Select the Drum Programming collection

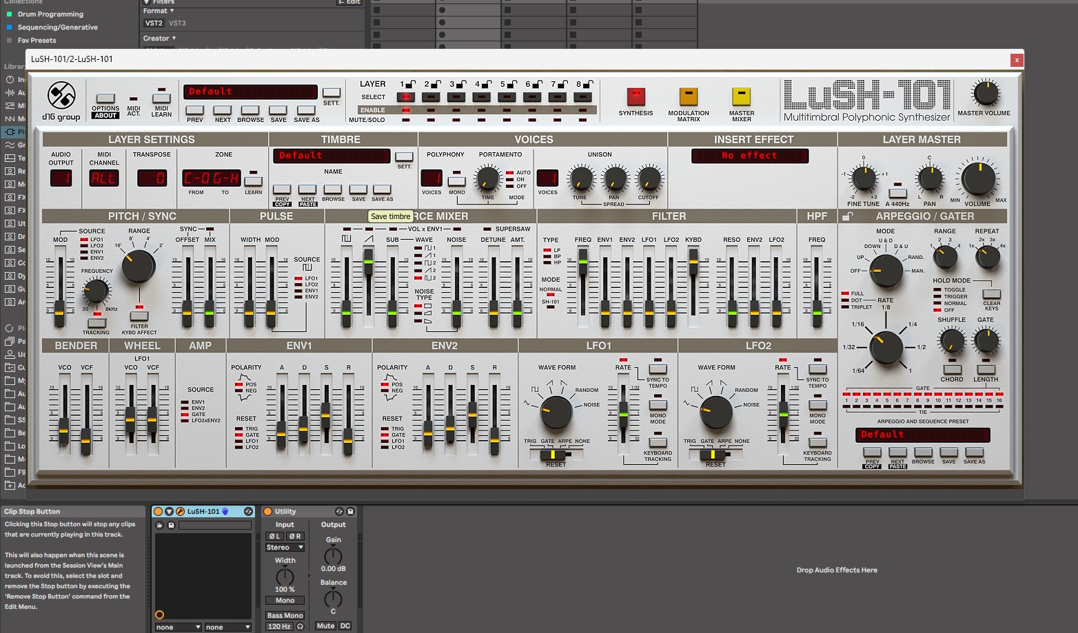tap(50, 14)
